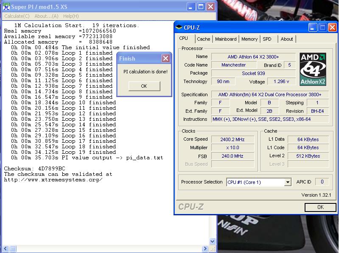This screenshot has height=253, width=339.
Task: Click the CPU-Z chip icon in title bar
Action: [x=179, y=28]
